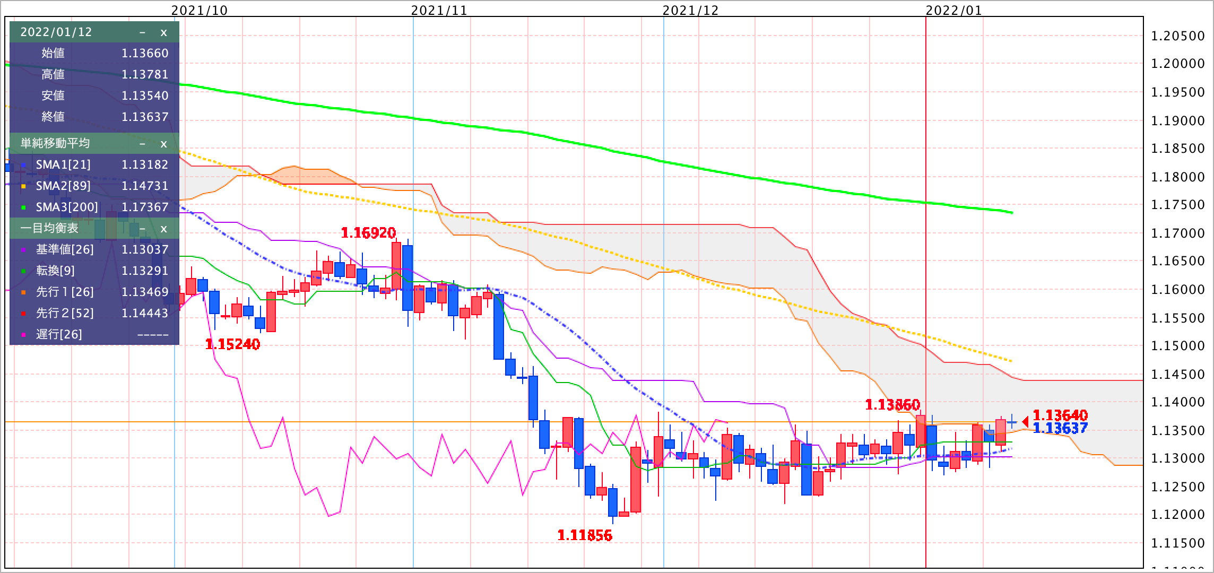Click the 先行2[52] value 1.14443
This screenshot has width=1214, height=573.
pyautogui.click(x=145, y=313)
